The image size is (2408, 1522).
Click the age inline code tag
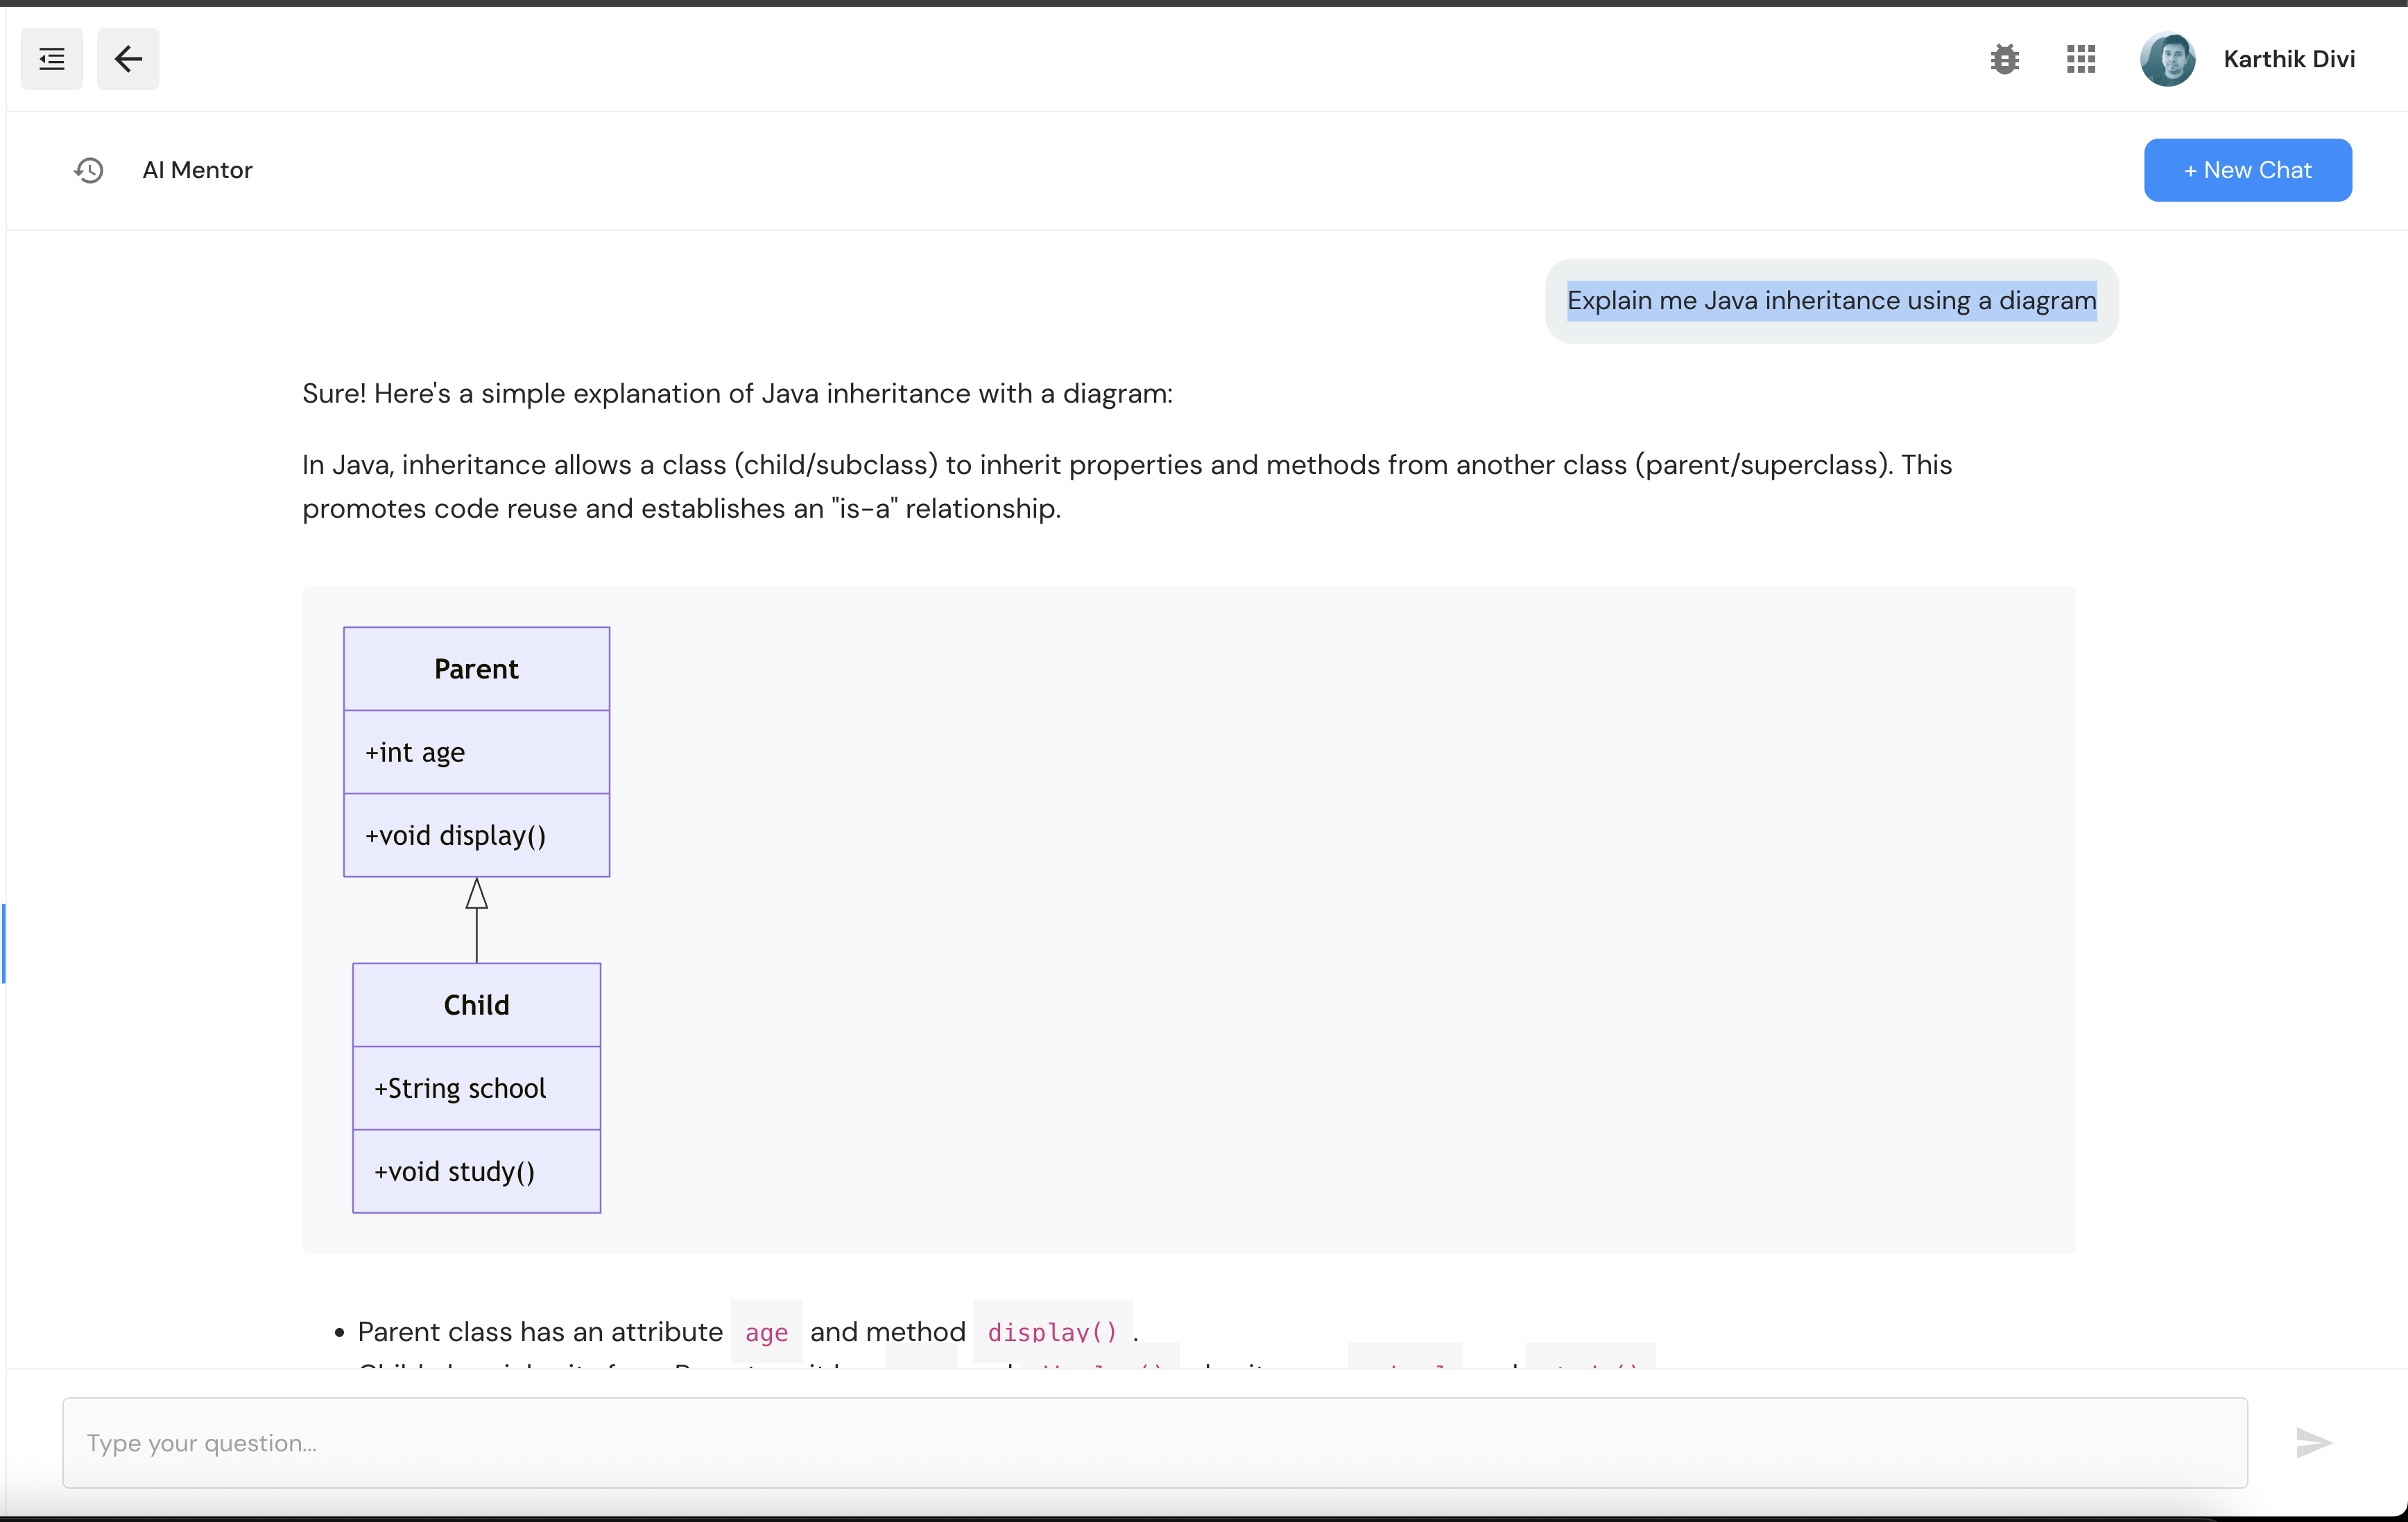[x=766, y=1332]
